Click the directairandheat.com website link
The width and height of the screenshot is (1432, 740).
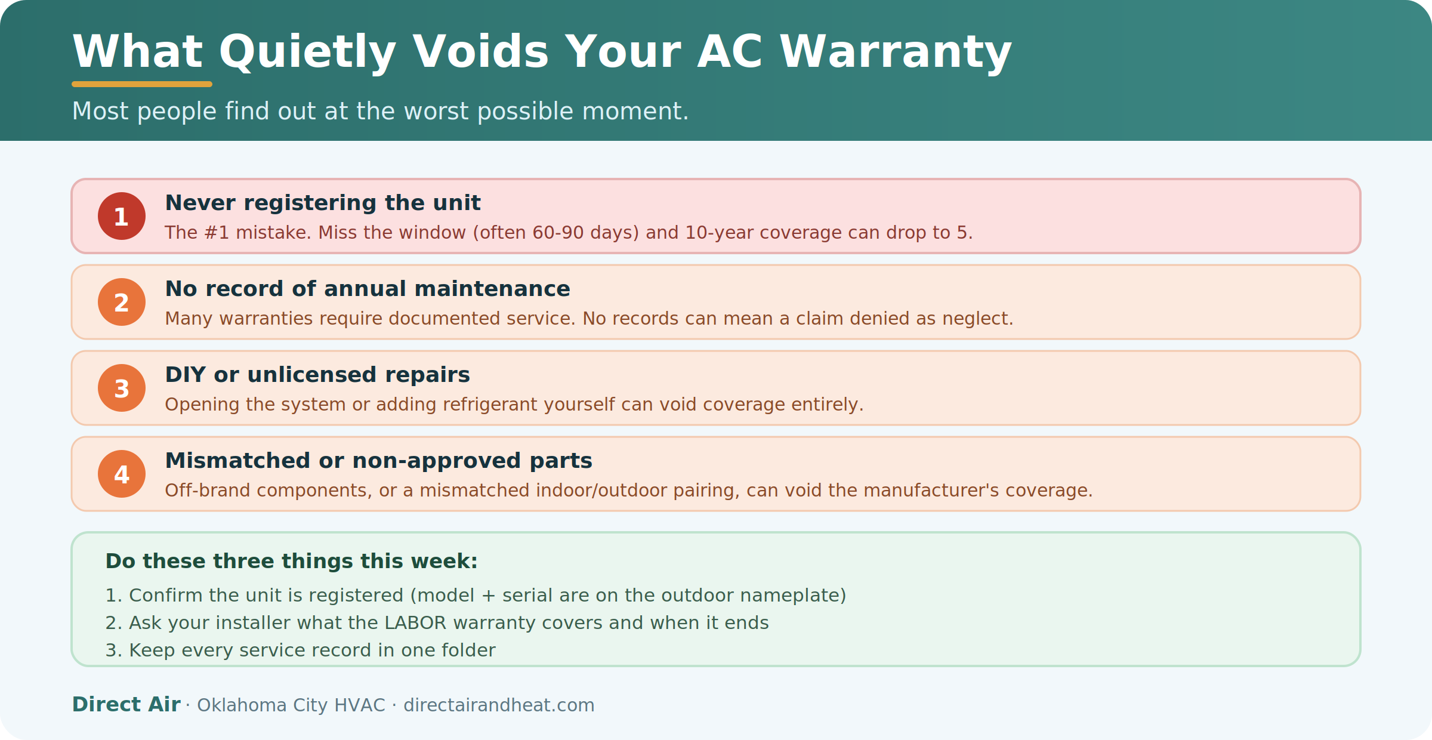pyautogui.click(x=499, y=705)
